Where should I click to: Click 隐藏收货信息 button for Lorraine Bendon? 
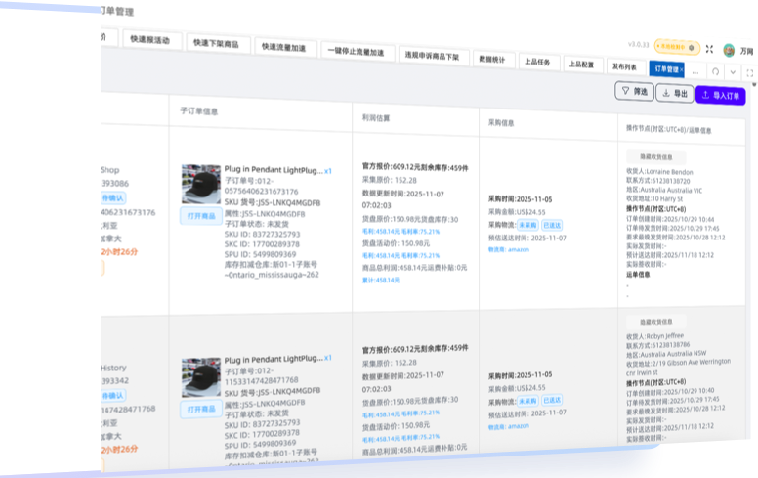(655, 157)
